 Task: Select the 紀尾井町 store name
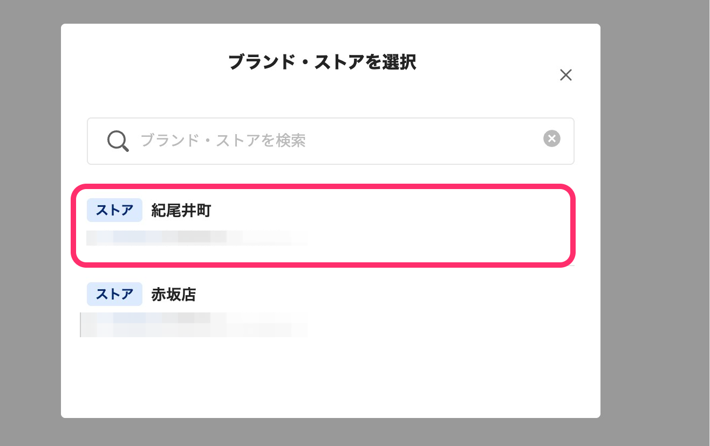coord(181,211)
